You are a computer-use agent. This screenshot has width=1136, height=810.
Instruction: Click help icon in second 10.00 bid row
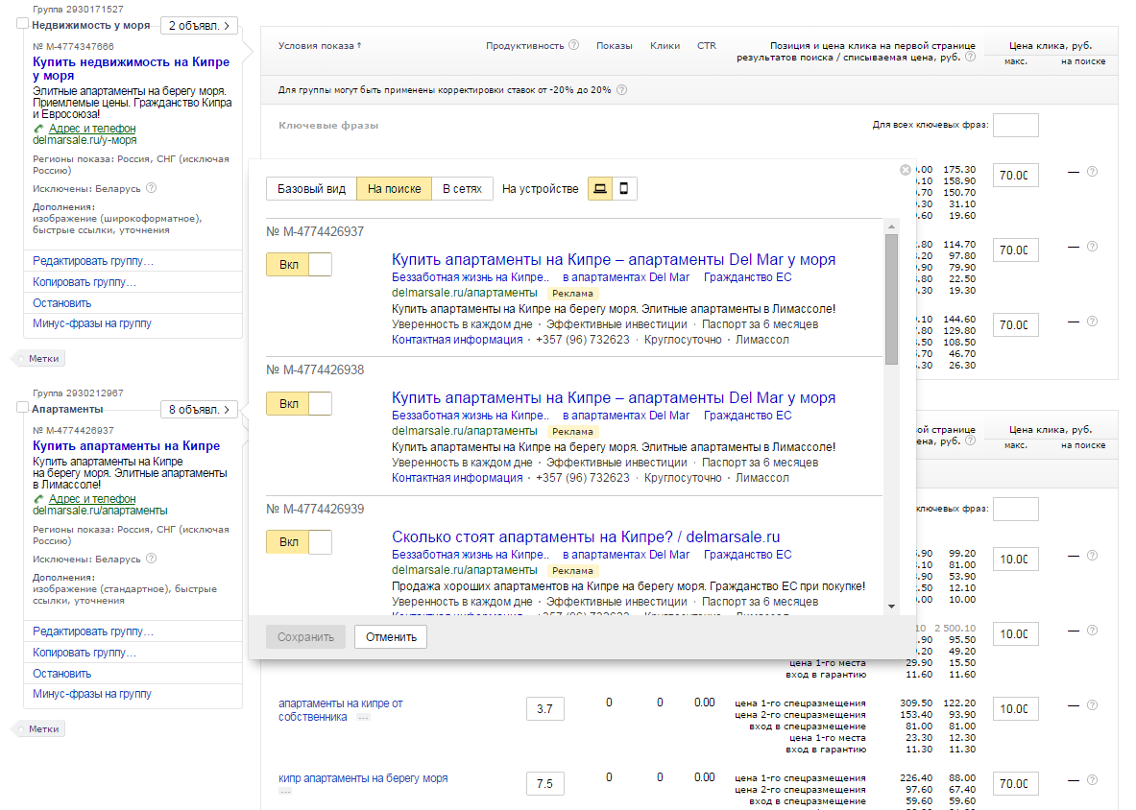1093,631
